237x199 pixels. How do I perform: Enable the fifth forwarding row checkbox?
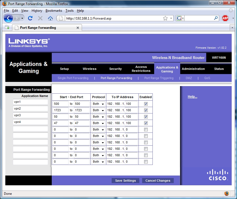tap(146, 130)
